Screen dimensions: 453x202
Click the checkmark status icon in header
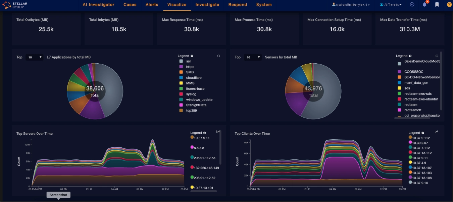point(412,5)
